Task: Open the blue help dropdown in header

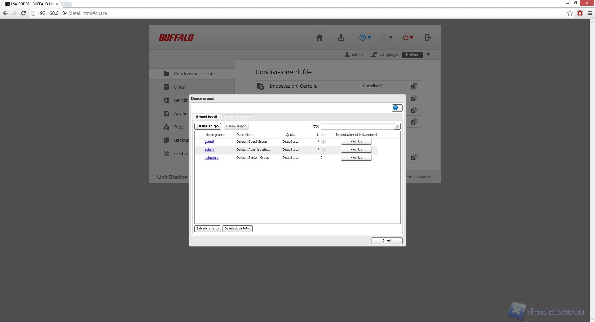Action: coord(365,38)
